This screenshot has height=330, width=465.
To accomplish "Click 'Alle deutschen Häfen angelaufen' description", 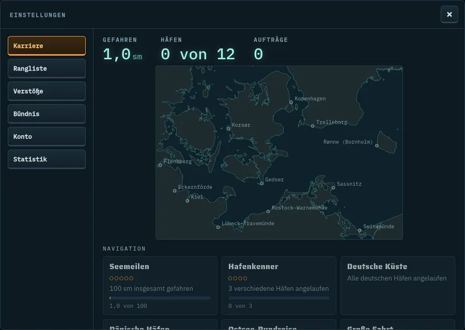I will pyautogui.click(x=397, y=278).
